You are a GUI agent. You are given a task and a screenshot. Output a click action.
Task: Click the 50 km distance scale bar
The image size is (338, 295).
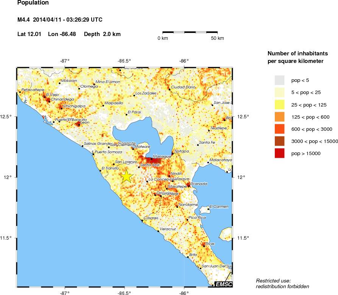pyautogui.click(x=189, y=33)
